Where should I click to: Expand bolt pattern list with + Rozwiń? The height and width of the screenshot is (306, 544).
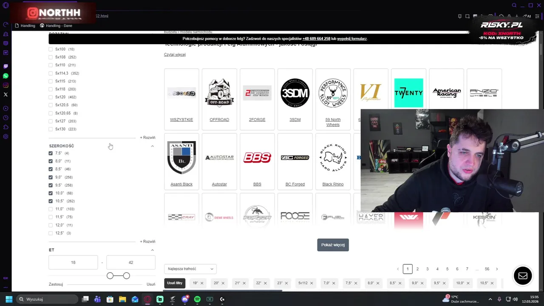pos(147,138)
